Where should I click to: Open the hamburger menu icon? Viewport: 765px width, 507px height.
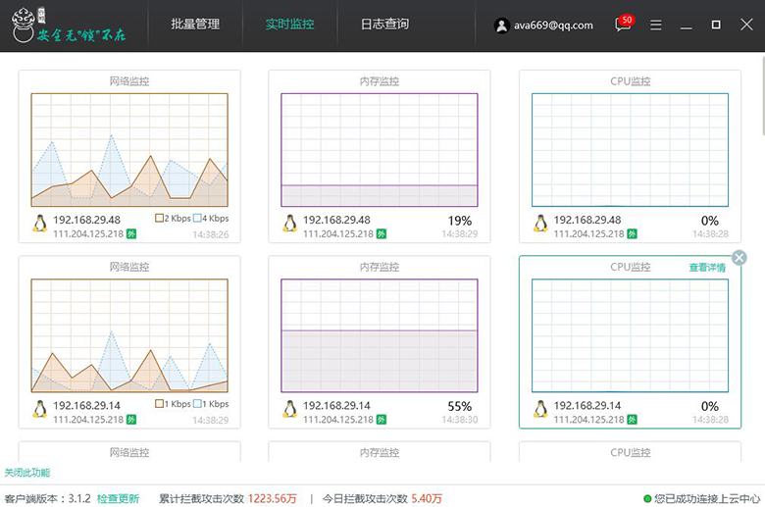656,25
